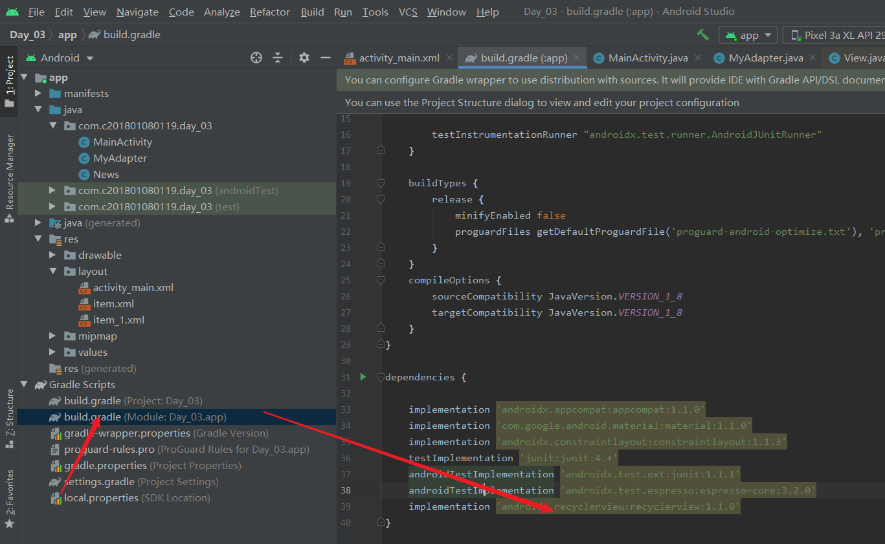Viewport: 885px width, 544px height.
Task: Open the File menu
Action: click(36, 12)
